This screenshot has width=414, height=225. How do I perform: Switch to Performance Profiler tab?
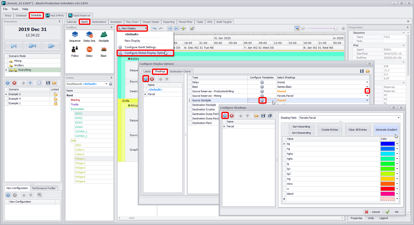pos(43,188)
